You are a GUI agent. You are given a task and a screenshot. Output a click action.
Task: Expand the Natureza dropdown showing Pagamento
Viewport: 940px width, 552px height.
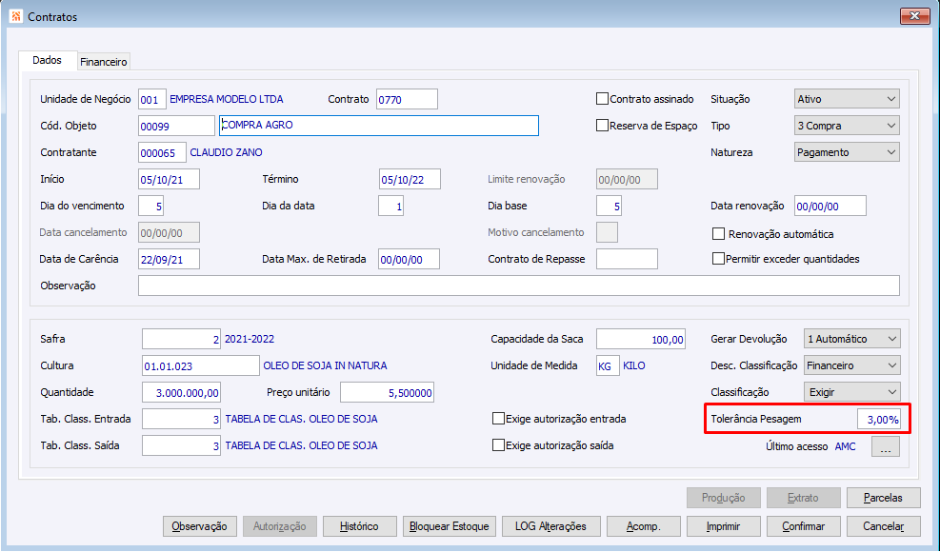[847, 152]
